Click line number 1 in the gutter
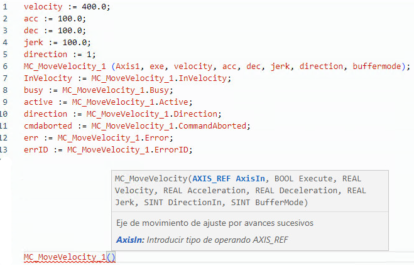The height and width of the screenshot is (266, 414). (4, 6)
